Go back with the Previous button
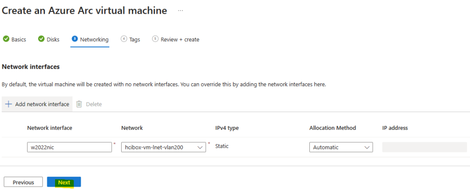The width and height of the screenshot is (470, 189). coord(23,182)
